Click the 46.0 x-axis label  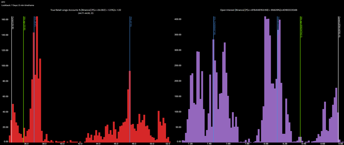[x=116, y=144]
